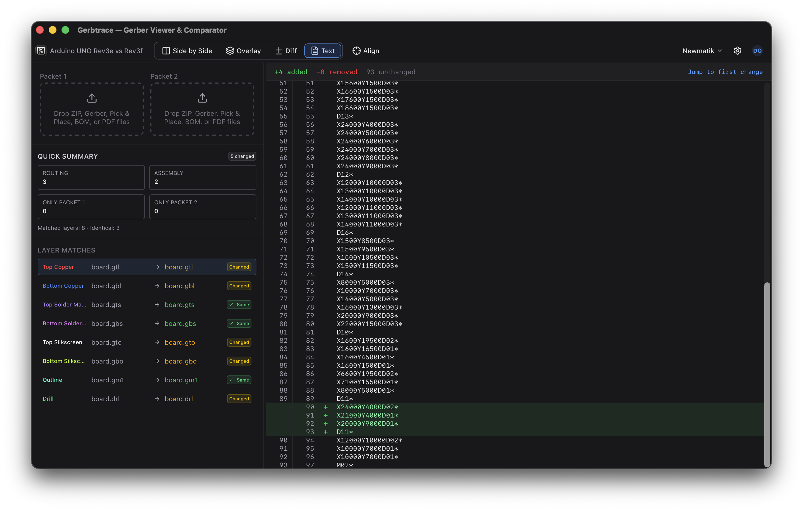
Task: Click the text diff vertical scrollbar
Action: click(767, 375)
